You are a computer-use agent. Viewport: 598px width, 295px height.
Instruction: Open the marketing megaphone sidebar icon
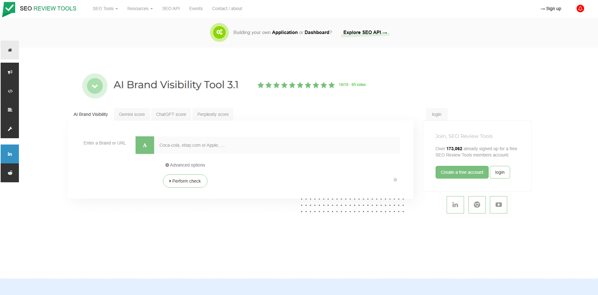9,72
